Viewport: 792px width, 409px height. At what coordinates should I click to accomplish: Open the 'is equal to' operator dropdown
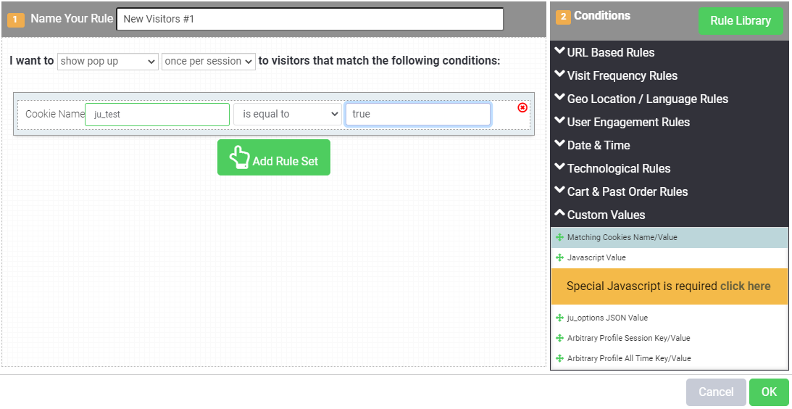(287, 114)
